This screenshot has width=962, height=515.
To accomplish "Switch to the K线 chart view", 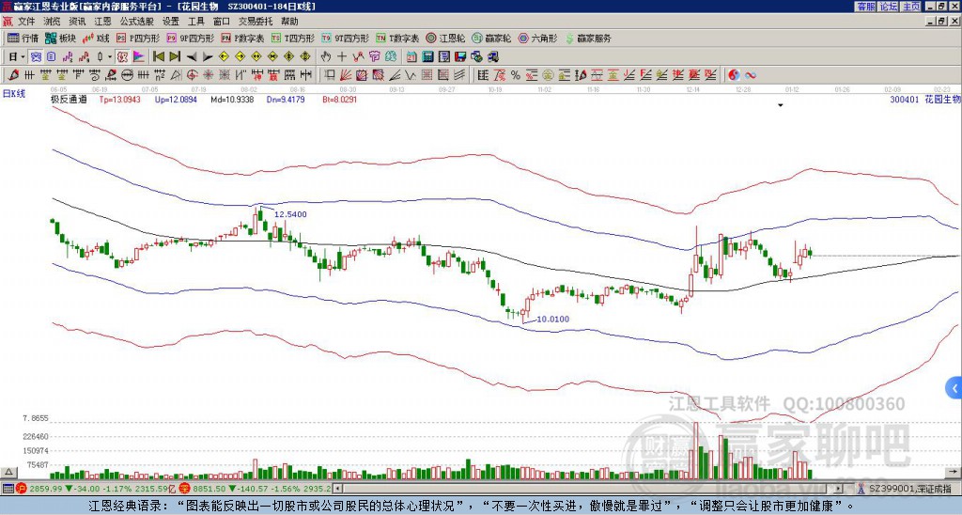I will 96,38.
